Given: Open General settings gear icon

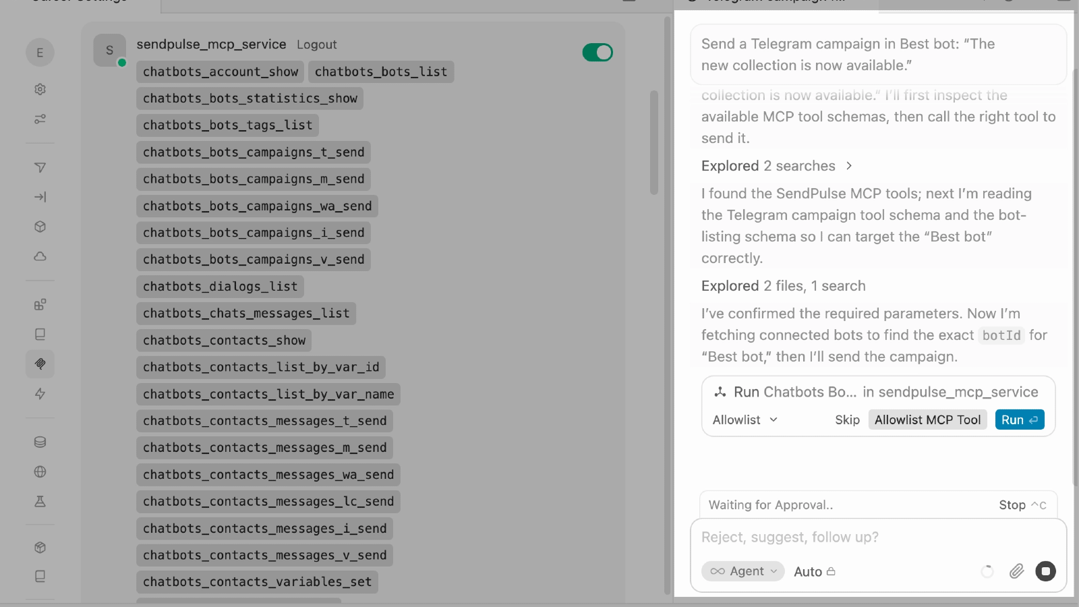Looking at the screenshot, I should (x=40, y=89).
